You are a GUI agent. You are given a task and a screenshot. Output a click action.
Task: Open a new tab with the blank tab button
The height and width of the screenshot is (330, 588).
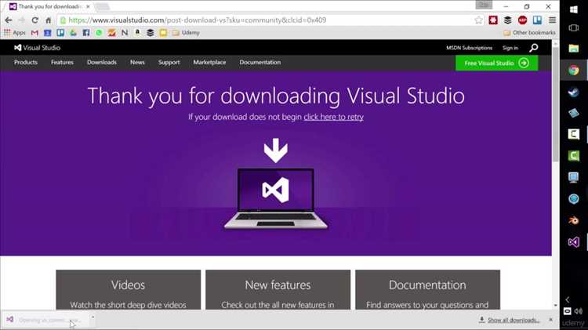click(x=102, y=7)
